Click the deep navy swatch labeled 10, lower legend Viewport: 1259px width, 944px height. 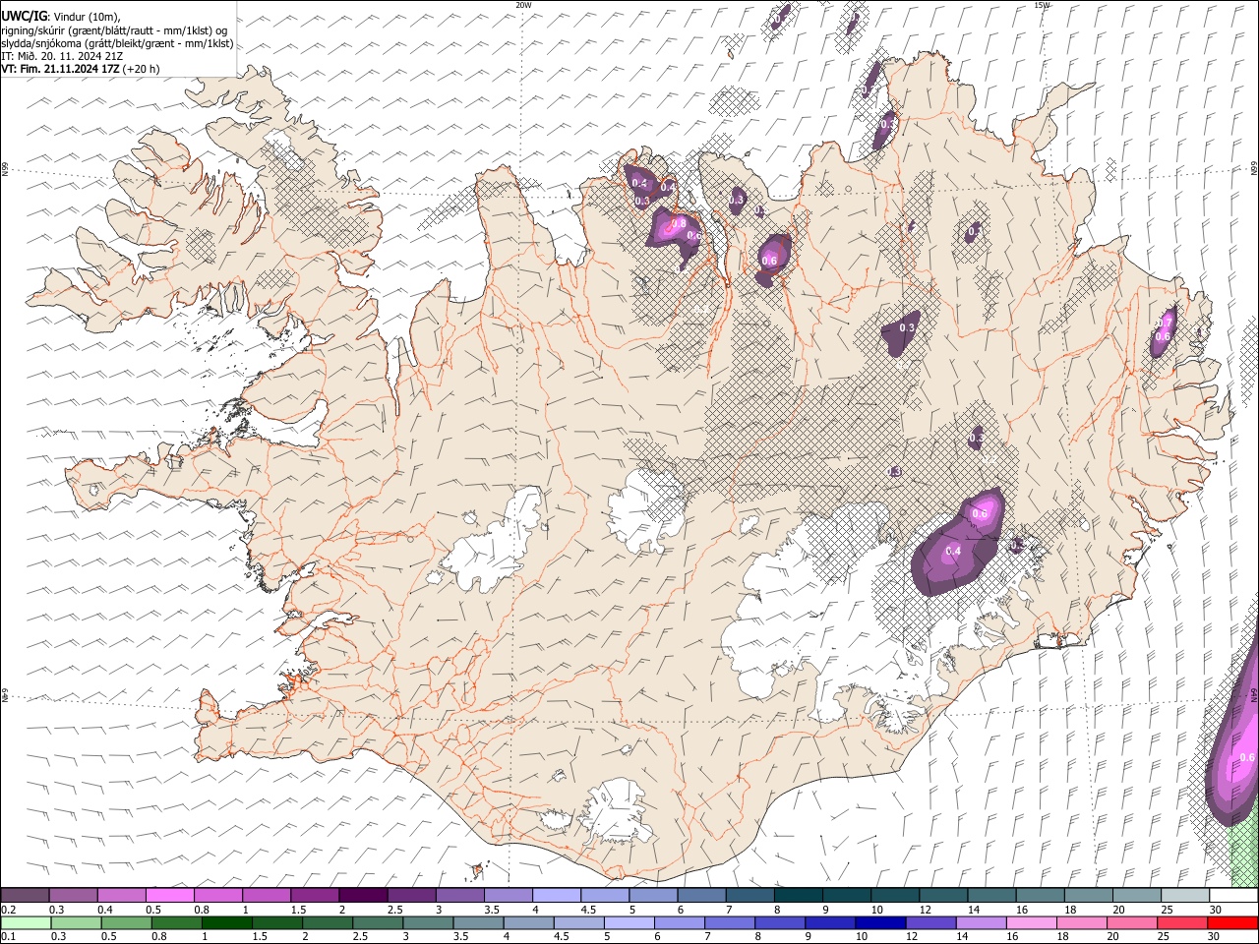click(x=880, y=922)
